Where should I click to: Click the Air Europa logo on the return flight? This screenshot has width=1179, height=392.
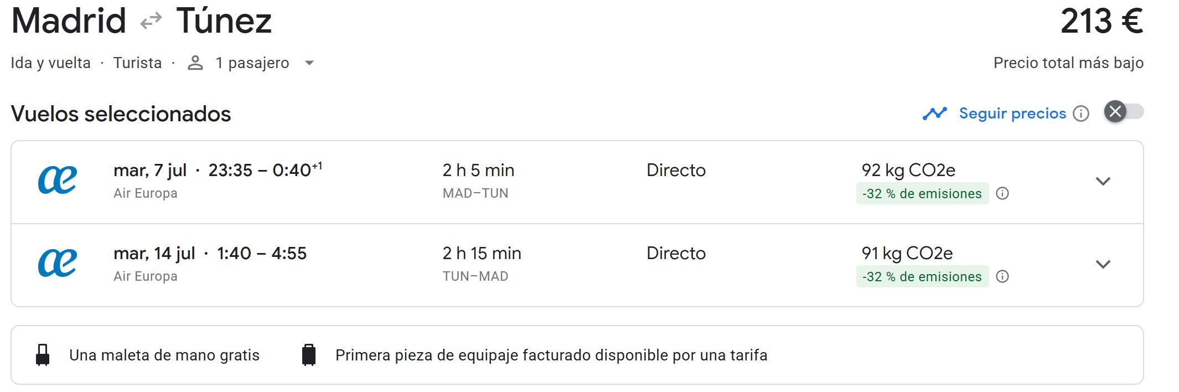(x=58, y=264)
